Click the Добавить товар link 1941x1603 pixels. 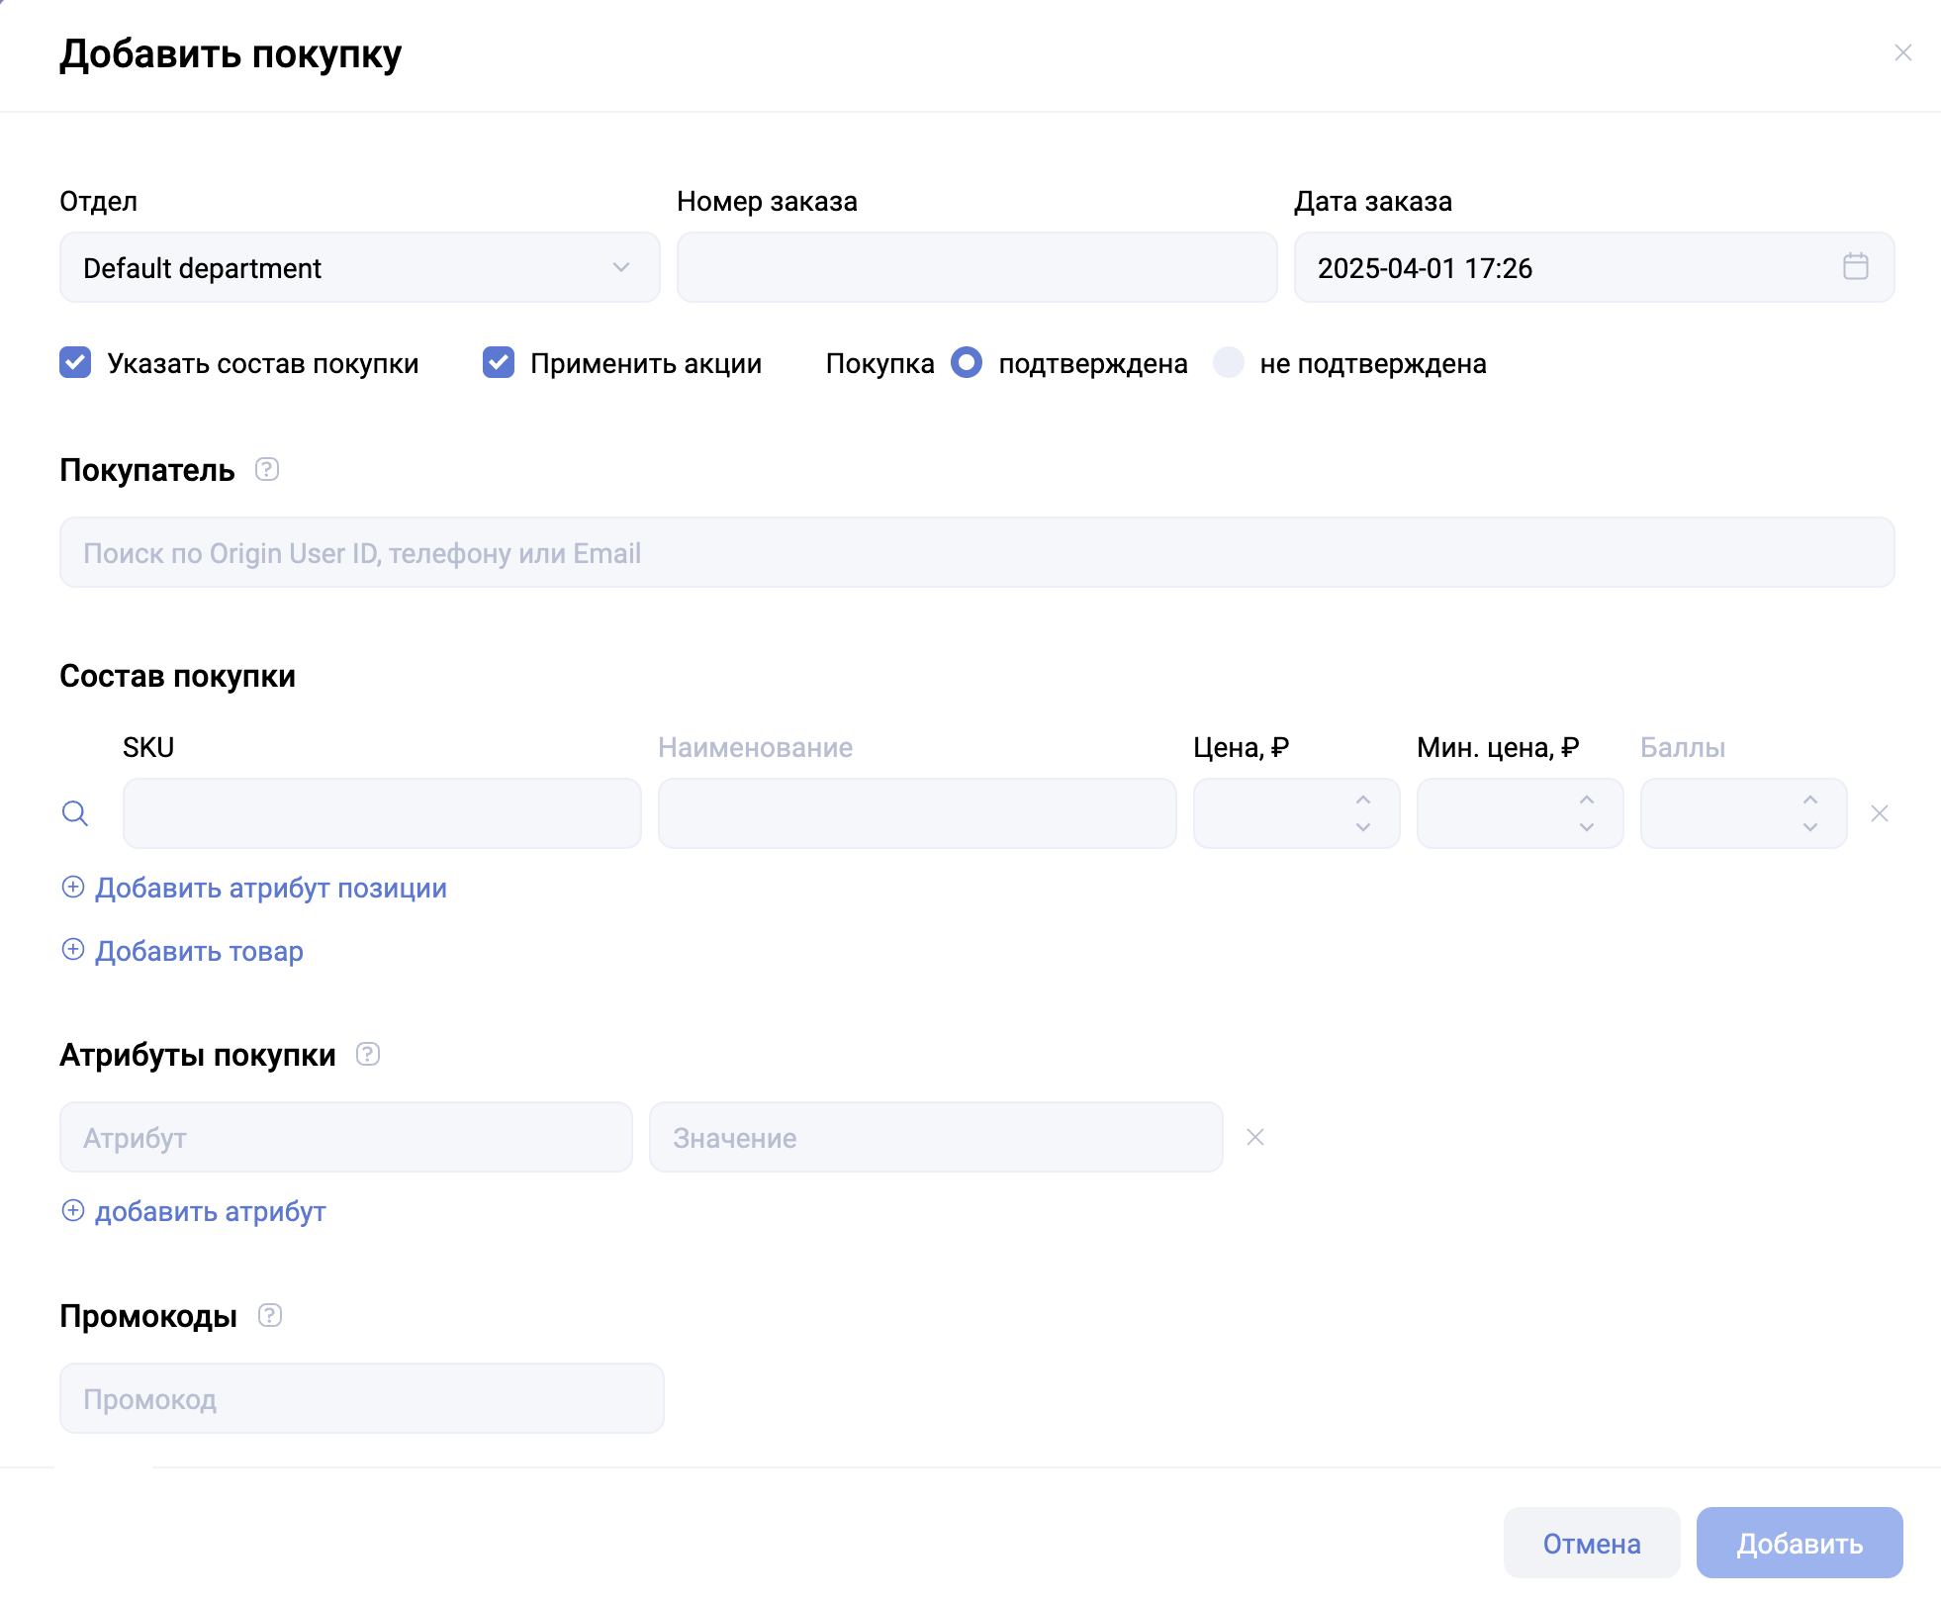click(x=199, y=951)
